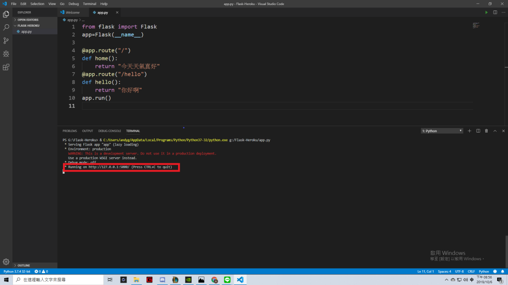
Task: Show errors and warnings count
Action: [41, 272]
